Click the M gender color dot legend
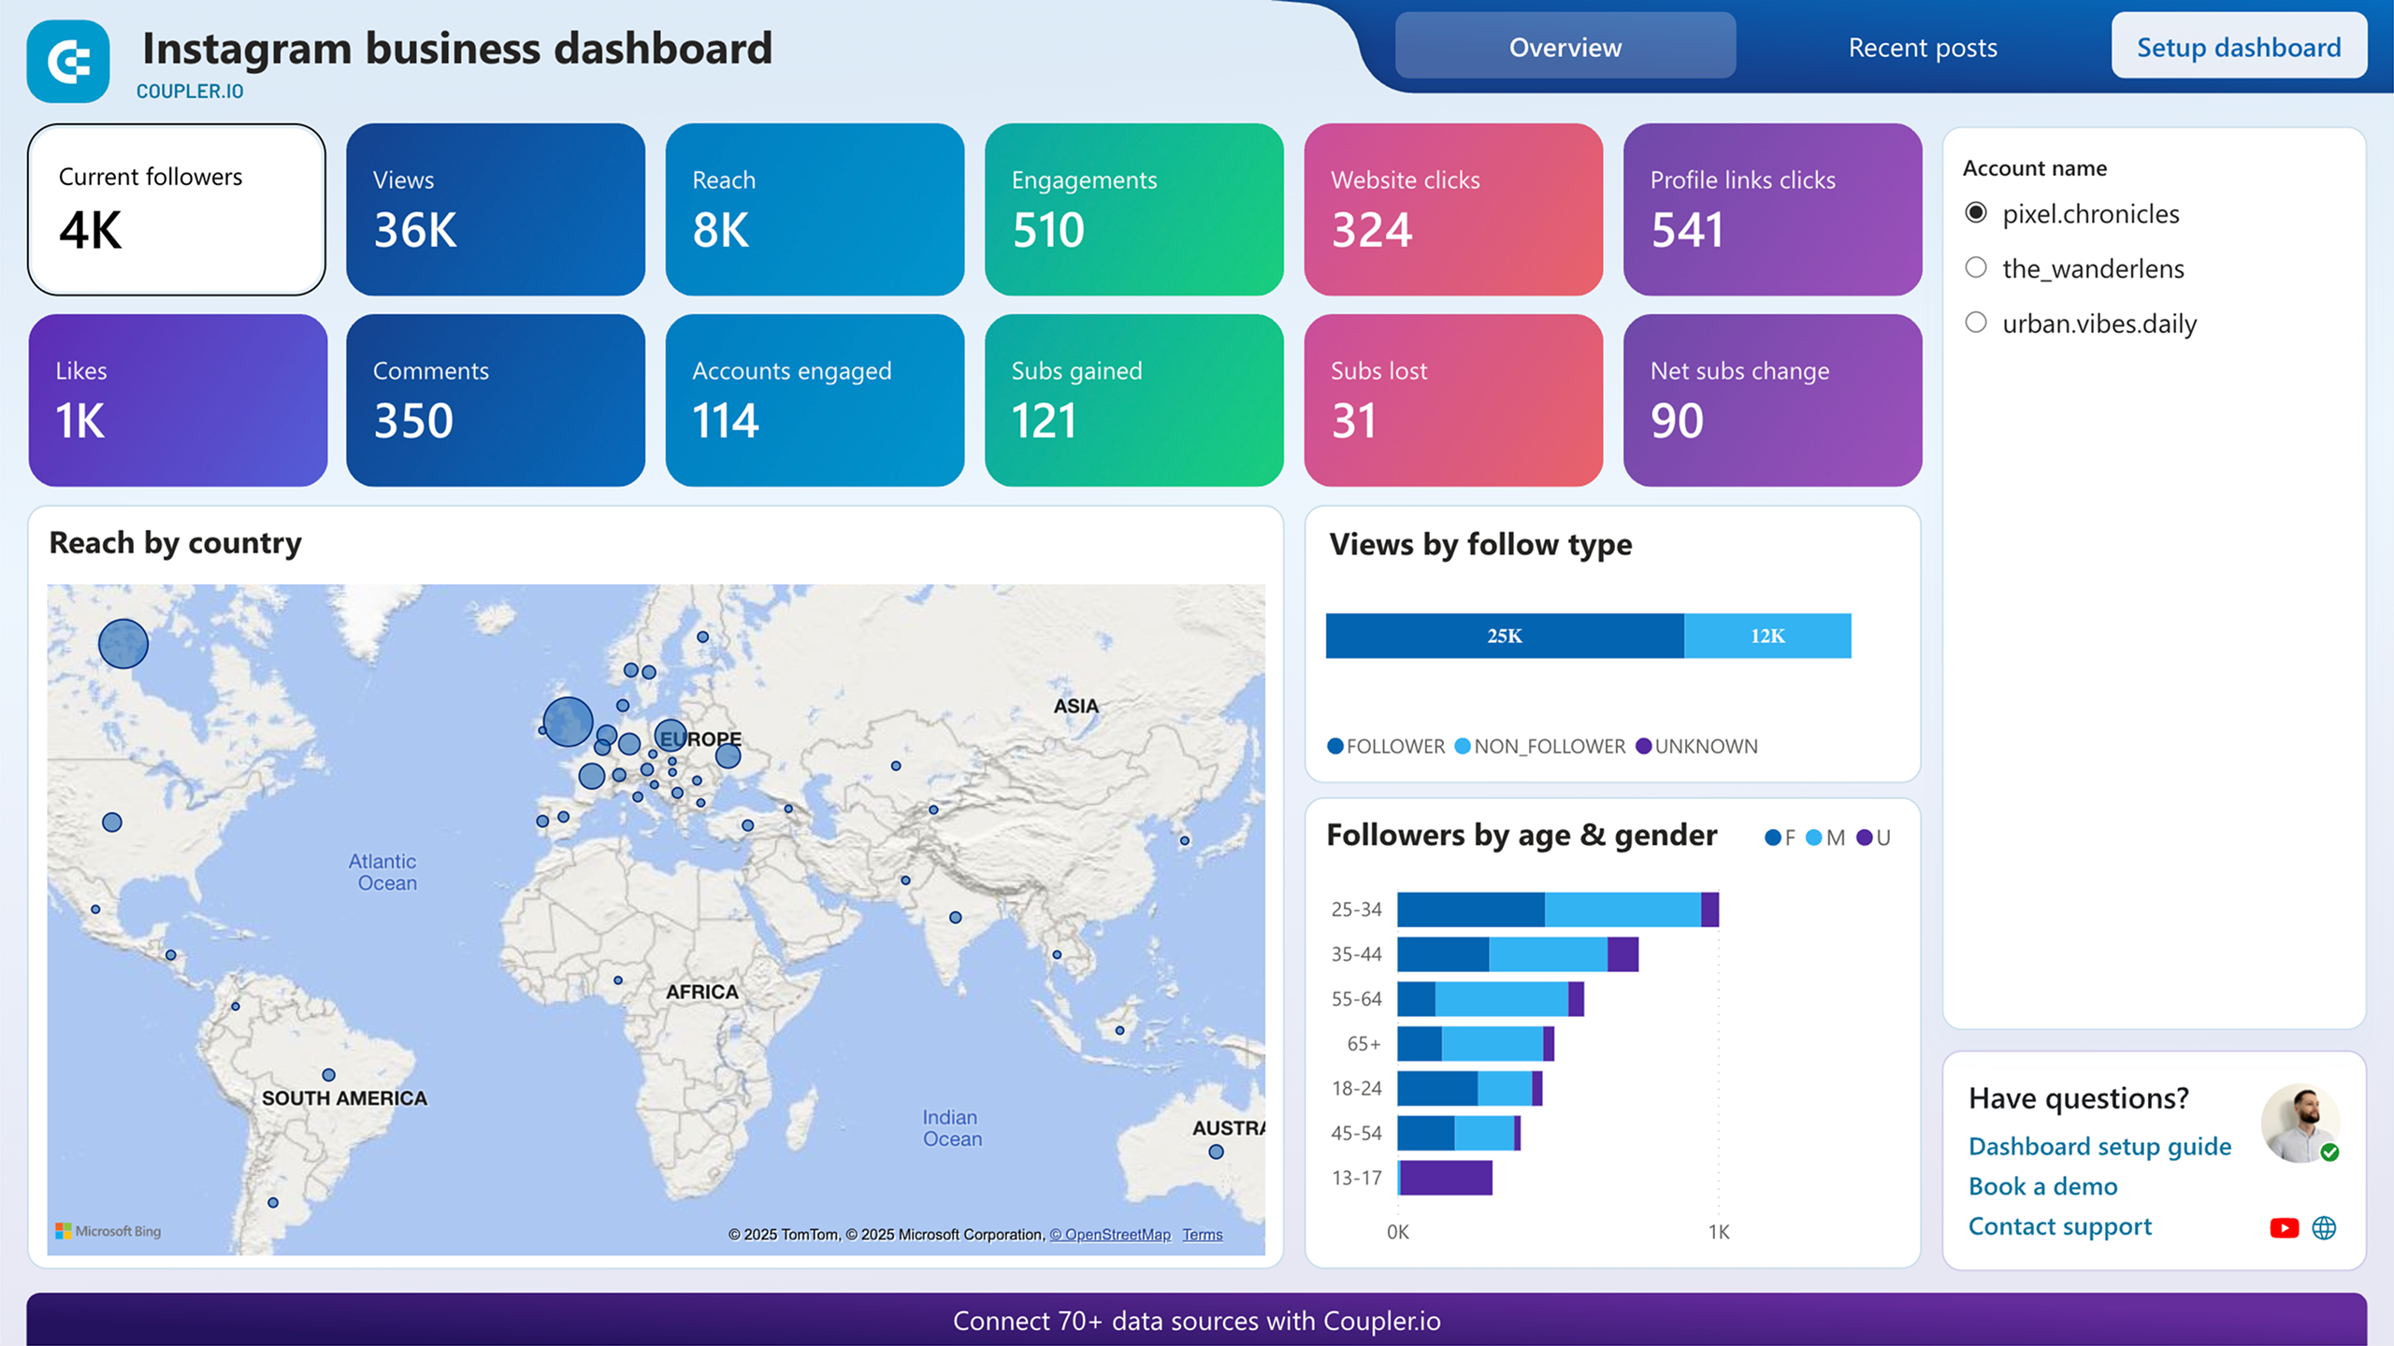This screenshot has height=1346, width=2394. pyautogui.click(x=1814, y=838)
